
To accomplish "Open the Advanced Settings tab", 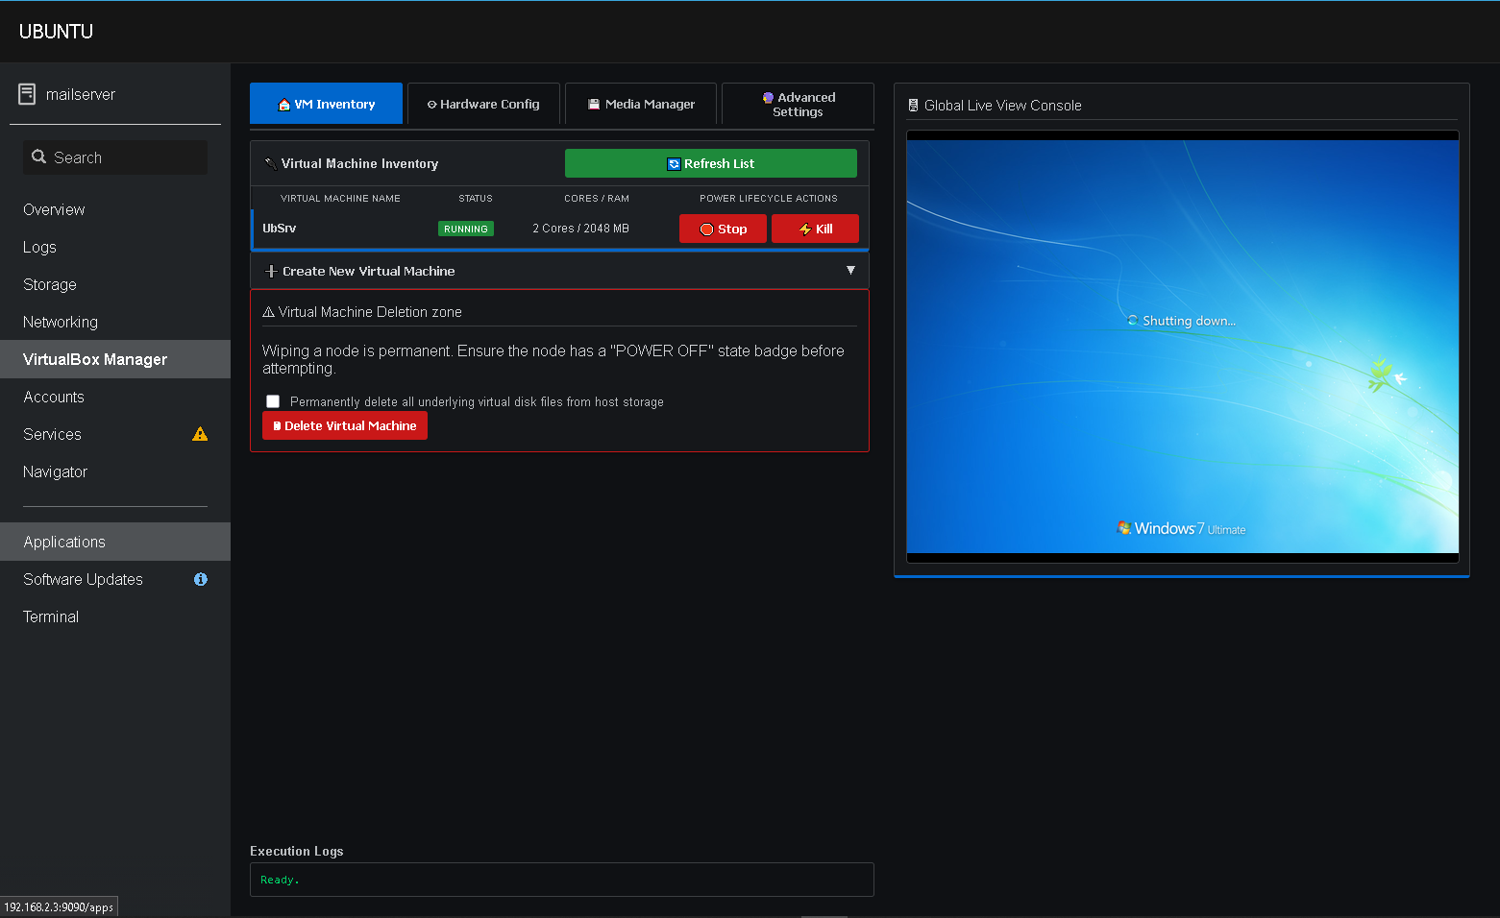I will click(x=798, y=104).
